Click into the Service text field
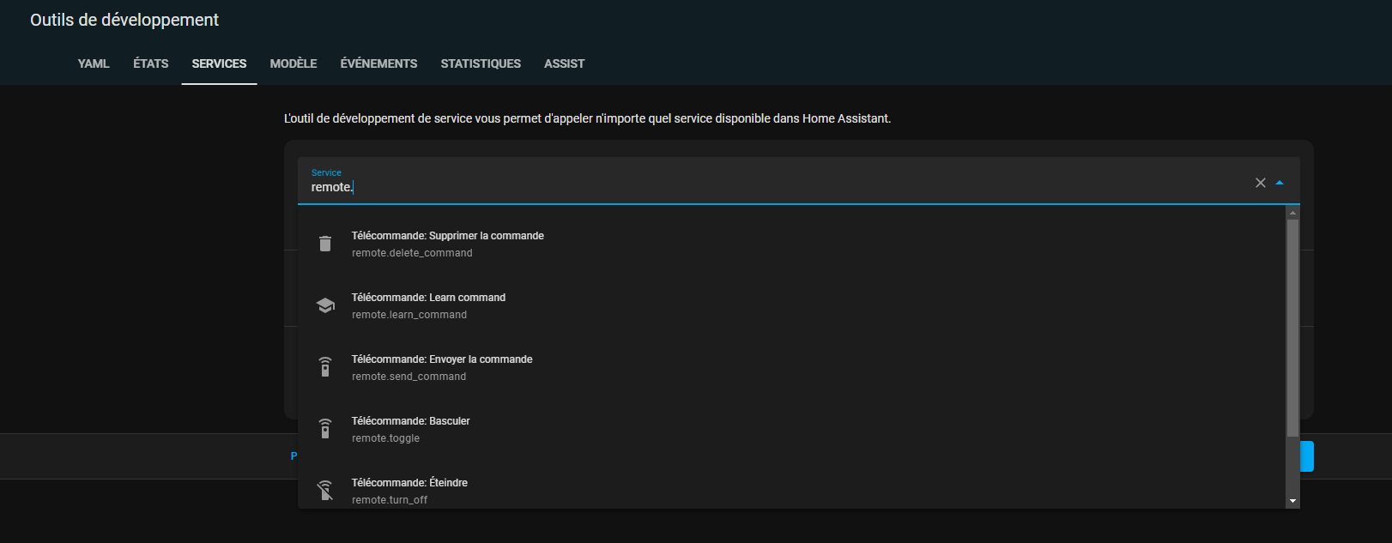Screen dimensions: 1392x543 [772, 187]
